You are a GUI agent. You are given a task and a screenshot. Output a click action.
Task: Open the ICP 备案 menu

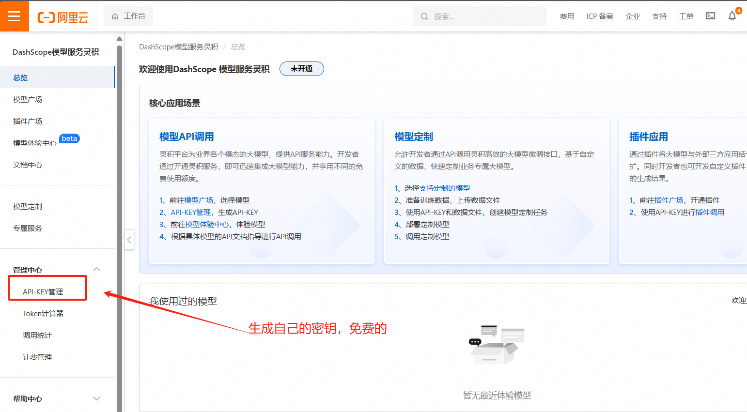(600, 16)
